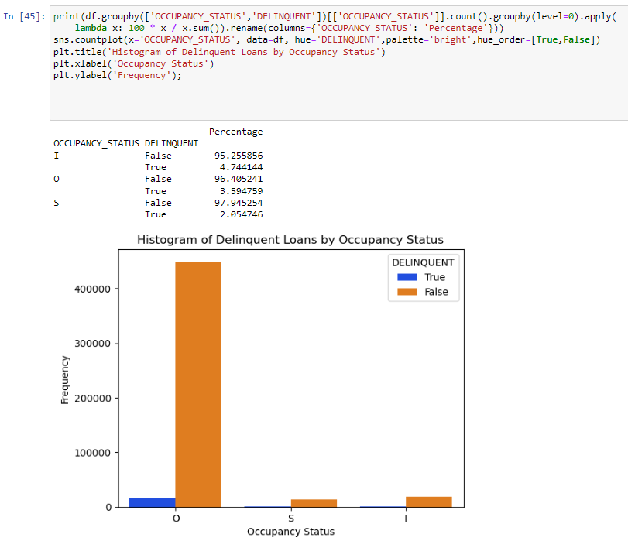Click the O x-axis tick label

176,519
